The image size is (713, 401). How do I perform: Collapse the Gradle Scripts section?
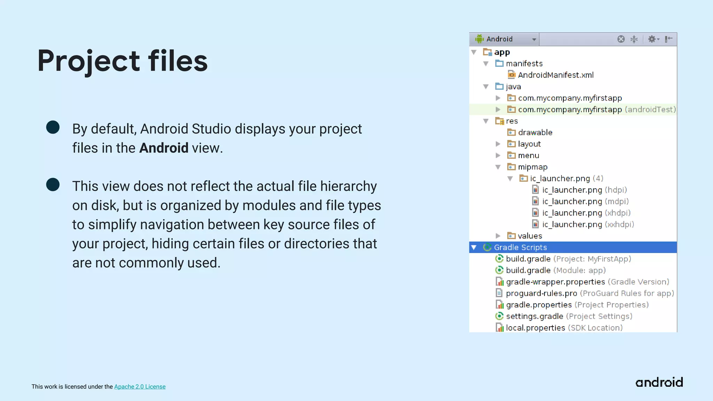coord(474,247)
